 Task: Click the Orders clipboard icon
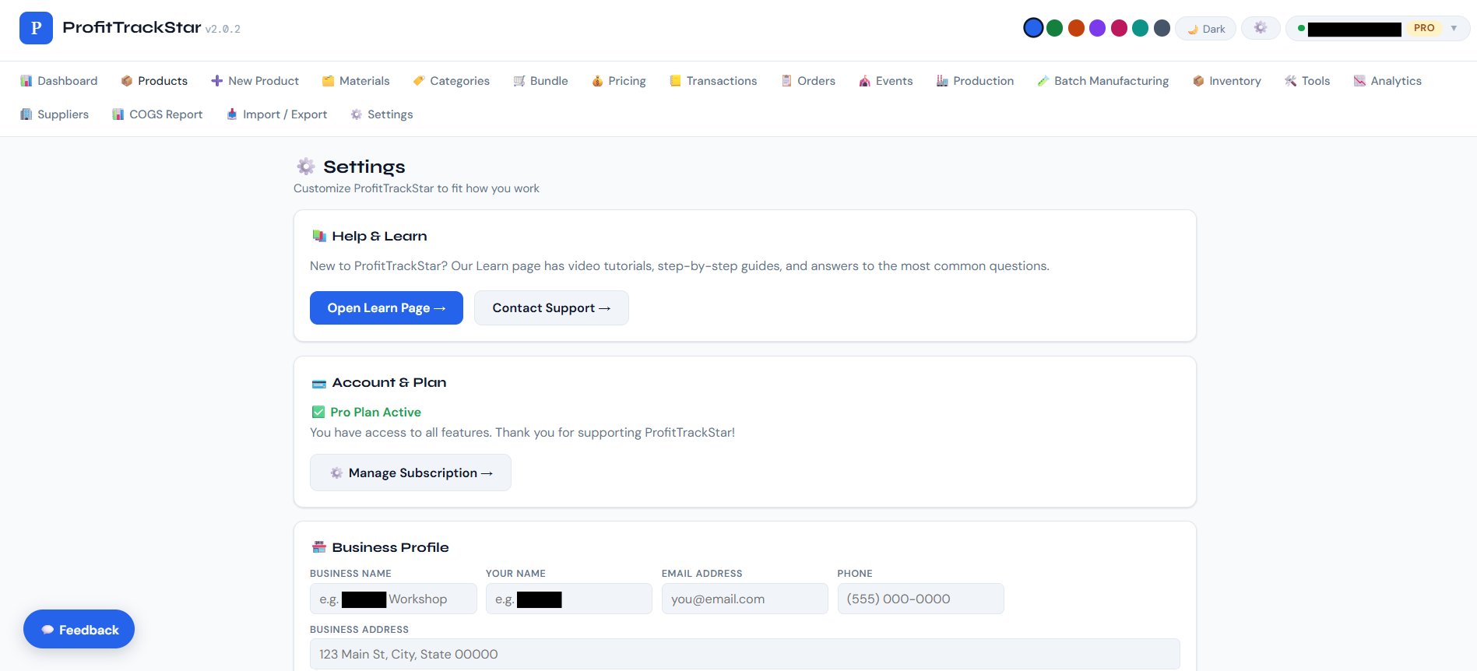[786, 81]
